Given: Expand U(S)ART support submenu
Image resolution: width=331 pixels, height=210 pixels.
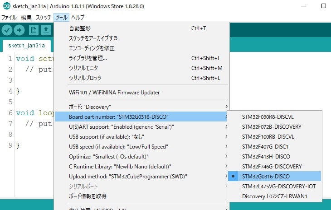Looking at the screenshot, I should [x=142, y=127].
